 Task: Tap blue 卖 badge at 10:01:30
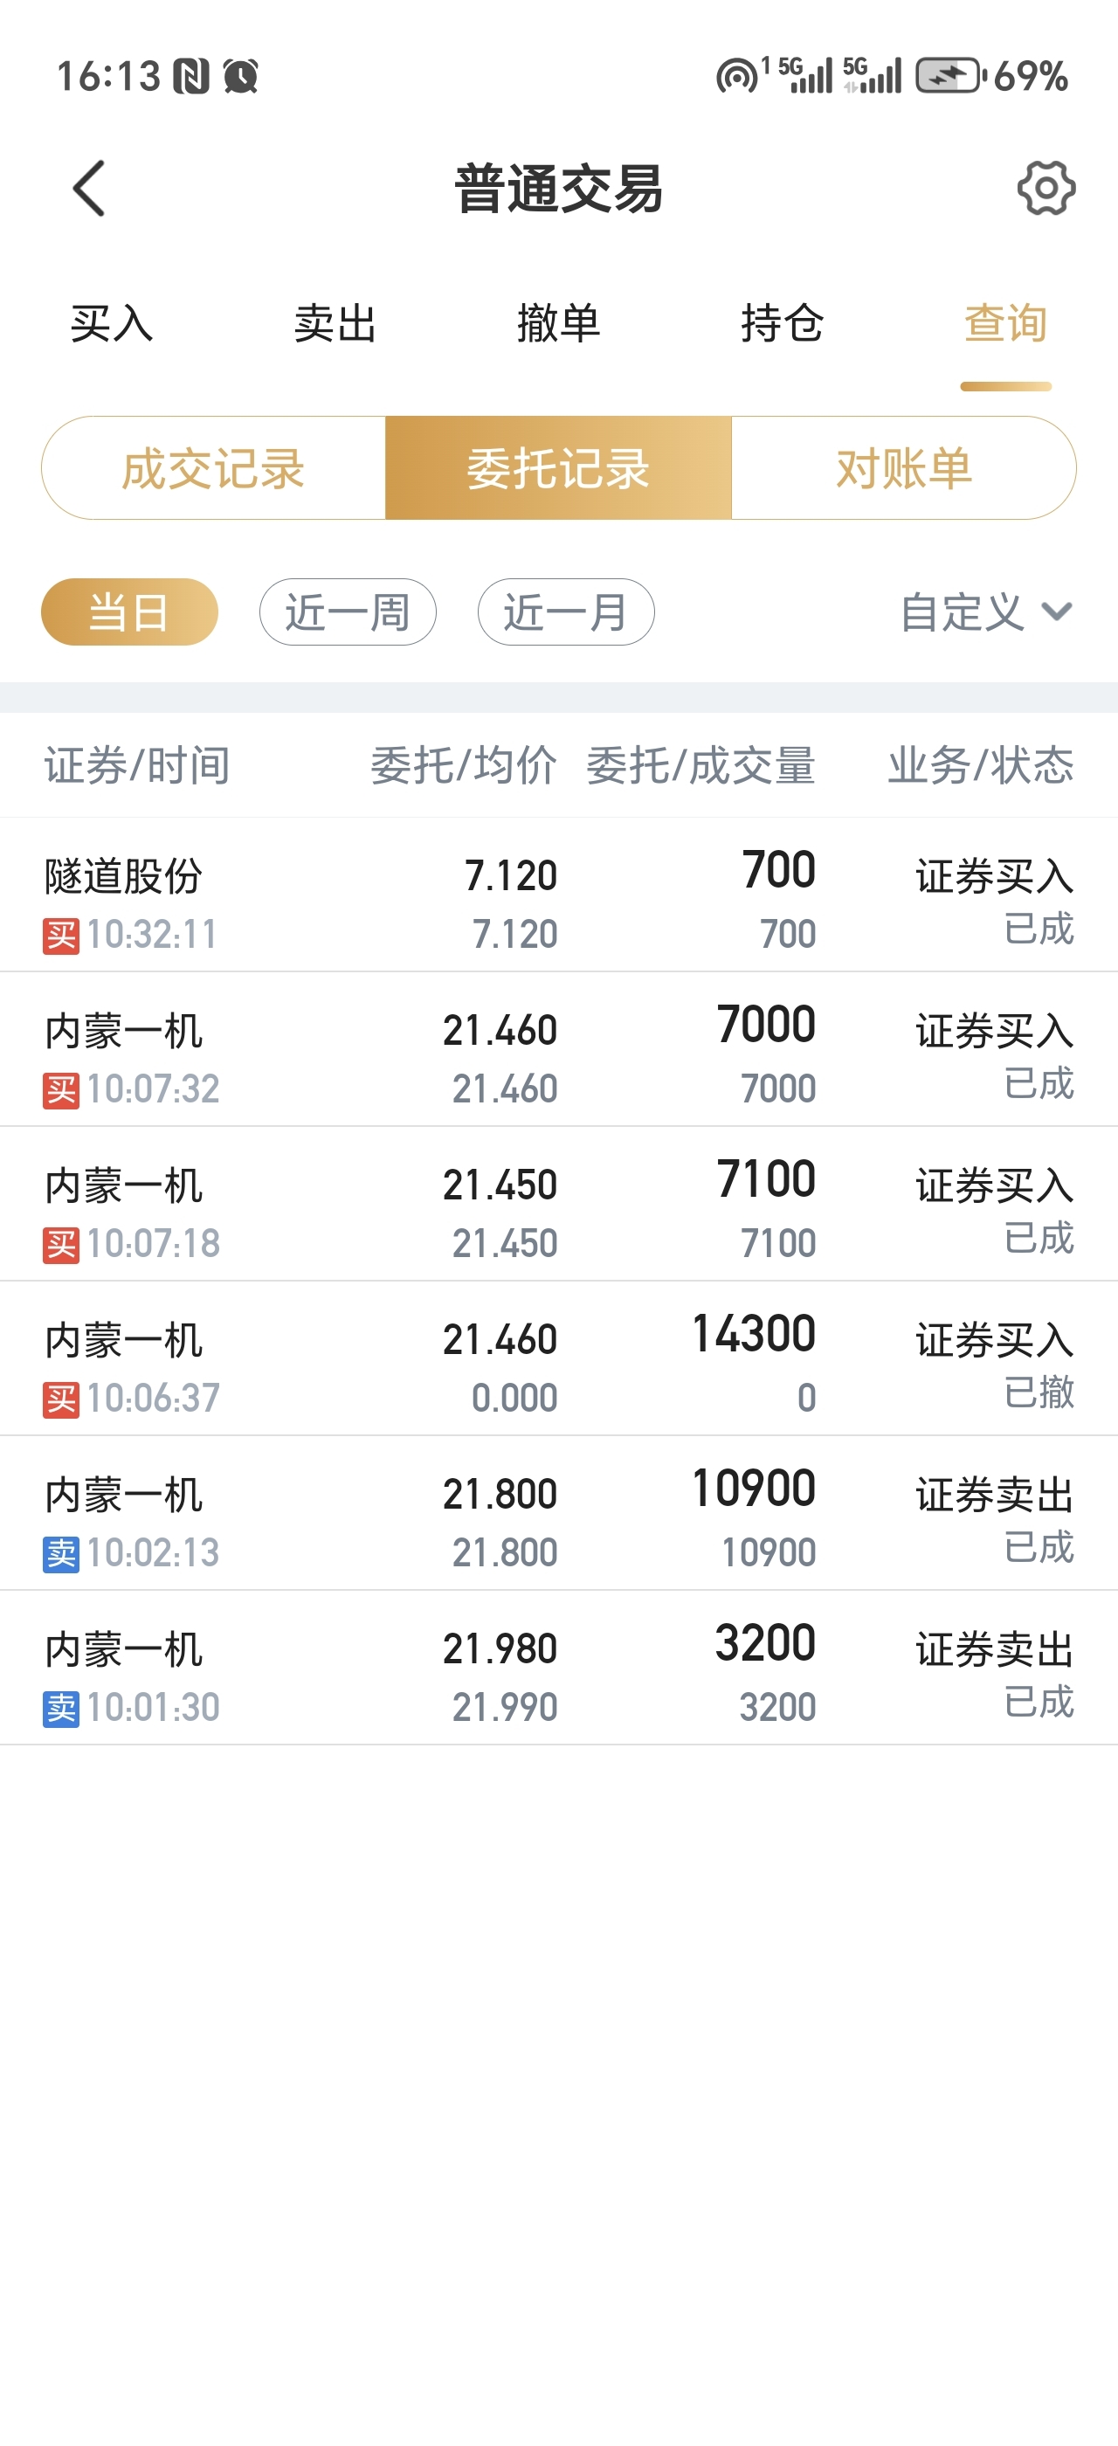click(x=61, y=1710)
